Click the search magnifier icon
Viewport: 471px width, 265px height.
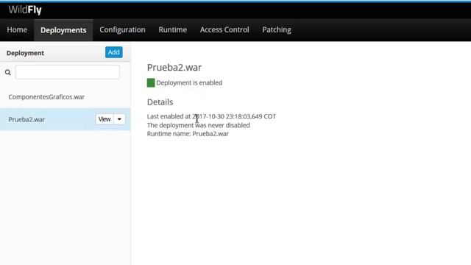[8, 72]
